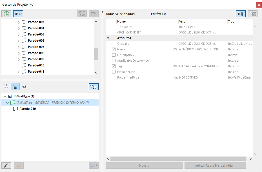
Task: Collapse the Atributos section
Action: (108, 38)
